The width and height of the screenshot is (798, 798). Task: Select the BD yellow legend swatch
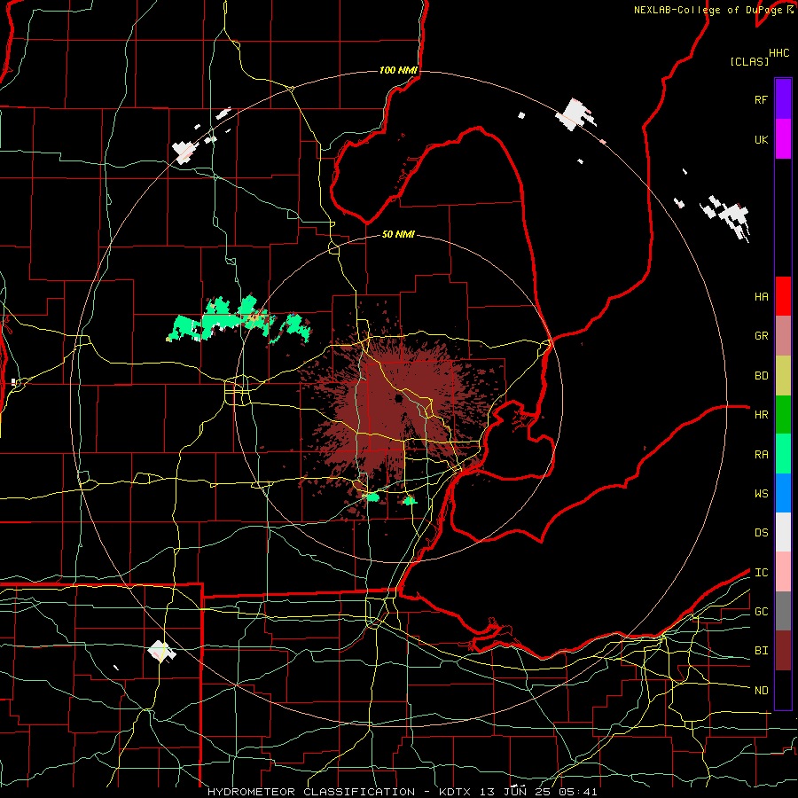tap(783, 375)
